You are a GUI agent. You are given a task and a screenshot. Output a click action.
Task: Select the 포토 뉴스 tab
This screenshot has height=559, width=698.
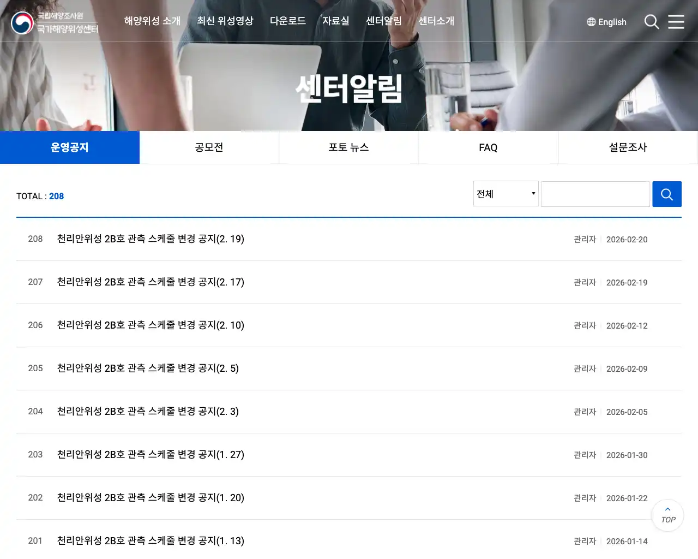coord(348,147)
